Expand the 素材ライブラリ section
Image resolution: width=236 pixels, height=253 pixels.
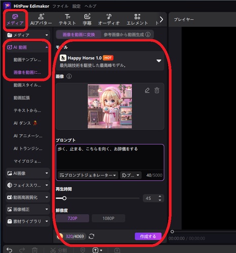(x=28, y=221)
